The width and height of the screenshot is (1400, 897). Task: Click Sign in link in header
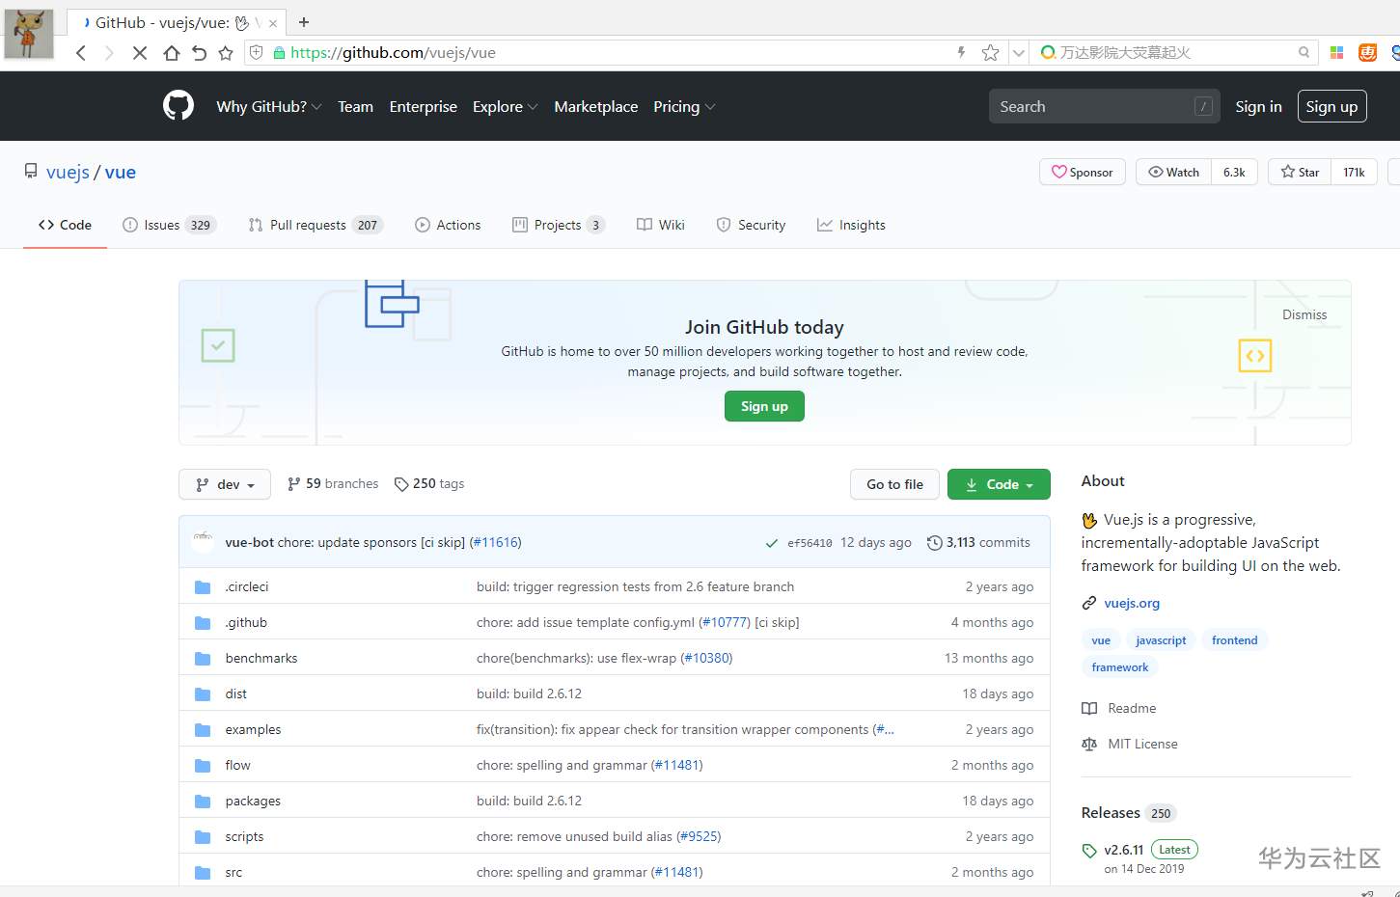click(x=1258, y=107)
